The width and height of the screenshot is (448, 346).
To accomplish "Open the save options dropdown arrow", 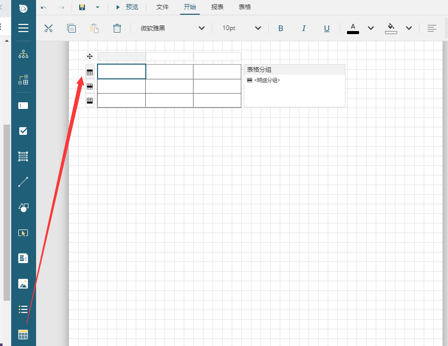I will 98,8.
